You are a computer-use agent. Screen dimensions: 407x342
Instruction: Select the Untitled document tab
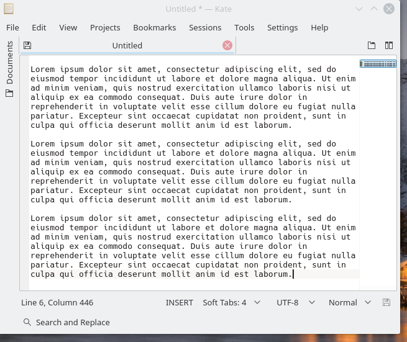[127, 46]
